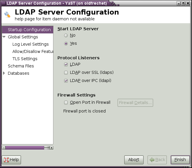Collapse the Global Settings tree node
The image size is (192, 168).
pos(4,37)
